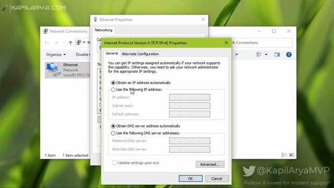
Task: Open Networking tab in Ethernet Properties
Action: [x=103, y=30]
